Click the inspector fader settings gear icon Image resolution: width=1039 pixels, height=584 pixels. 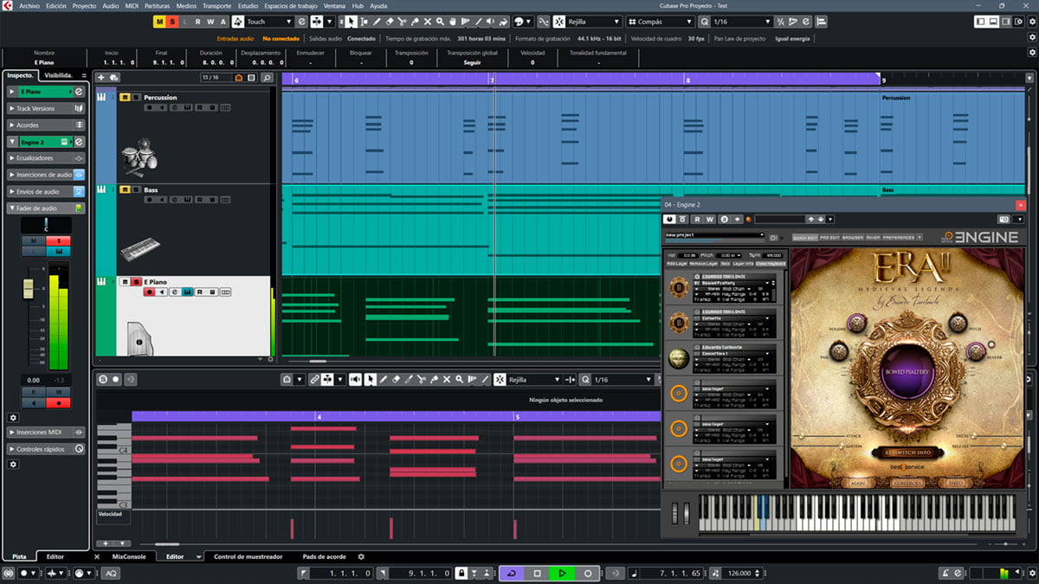point(13,417)
